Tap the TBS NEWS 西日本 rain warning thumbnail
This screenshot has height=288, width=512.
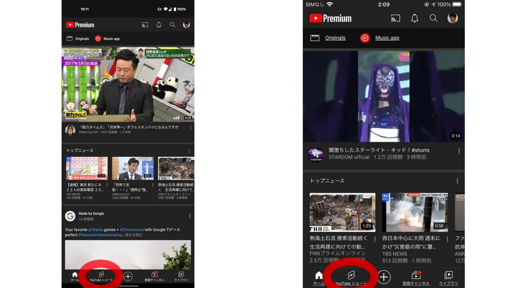click(415, 212)
